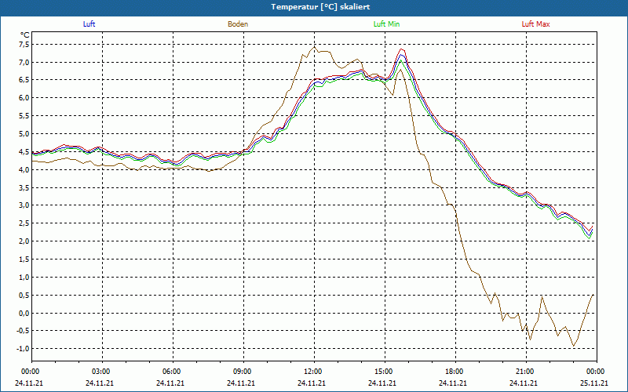
Task: Click the 09:00 time axis label
Action: (x=243, y=372)
